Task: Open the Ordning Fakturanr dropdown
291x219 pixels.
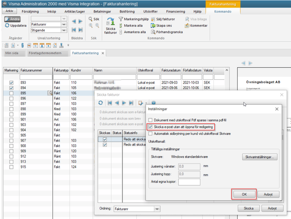Action: tap(157, 209)
